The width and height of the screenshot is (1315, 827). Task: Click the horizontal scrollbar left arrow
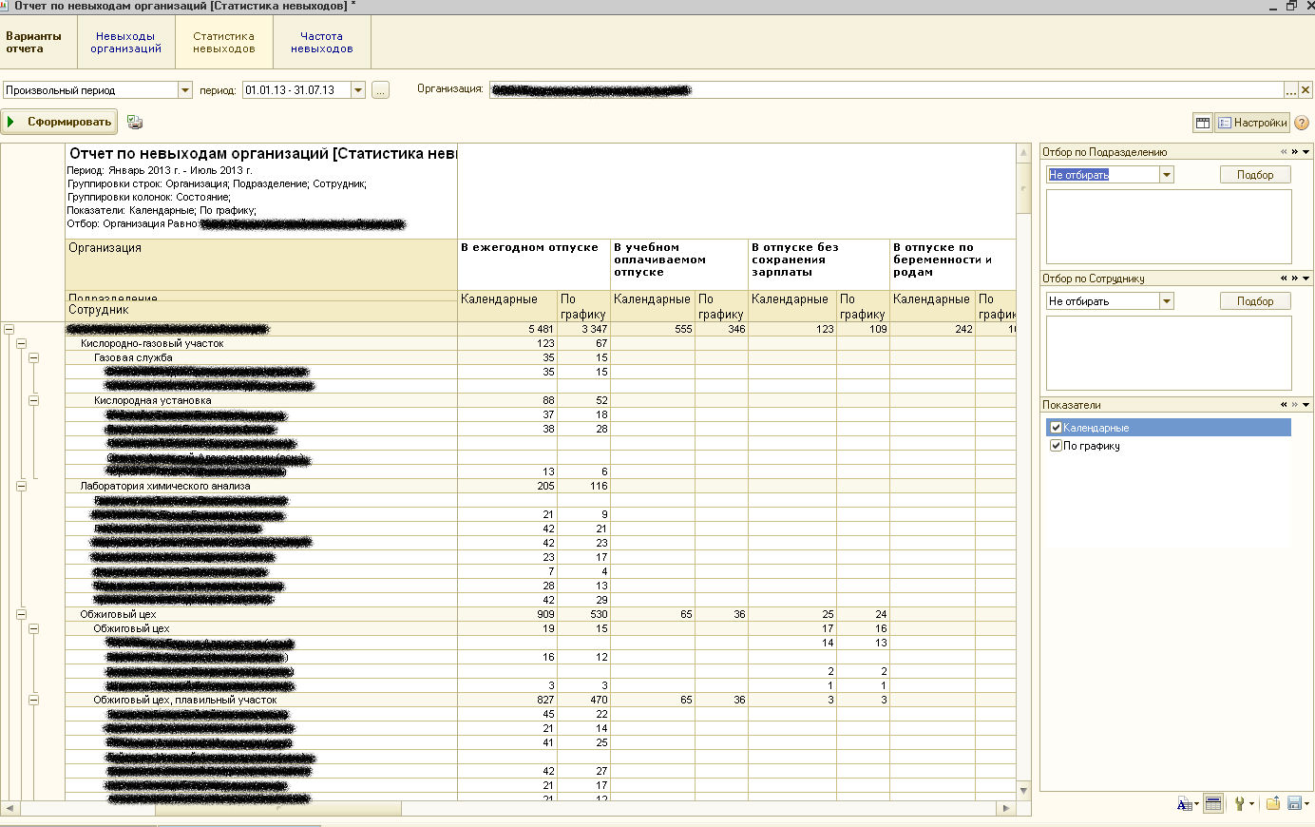click(10, 808)
